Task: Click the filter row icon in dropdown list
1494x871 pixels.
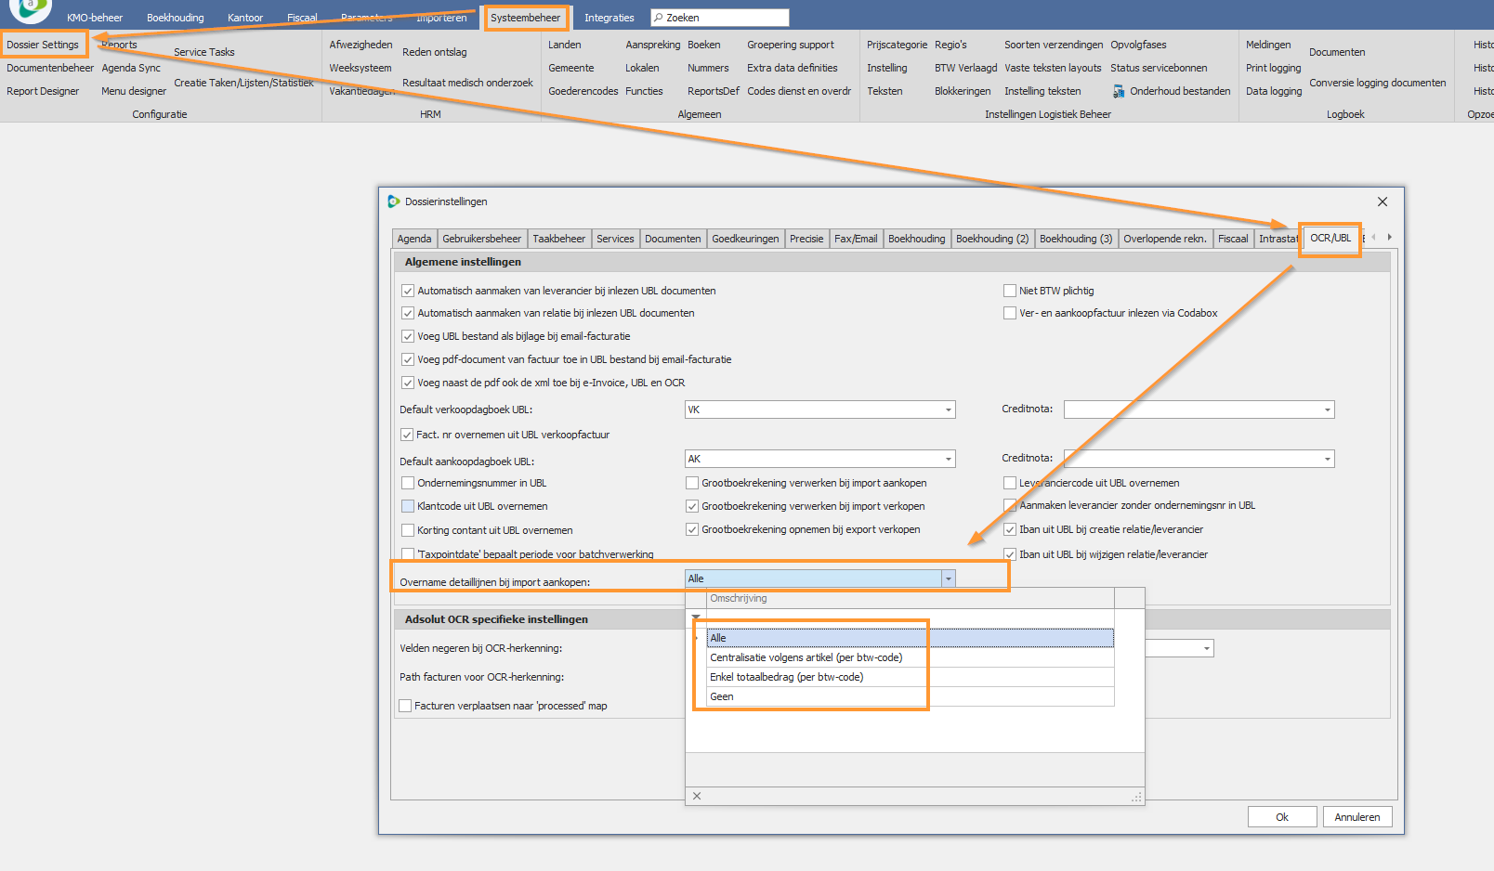Action: click(696, 617)
